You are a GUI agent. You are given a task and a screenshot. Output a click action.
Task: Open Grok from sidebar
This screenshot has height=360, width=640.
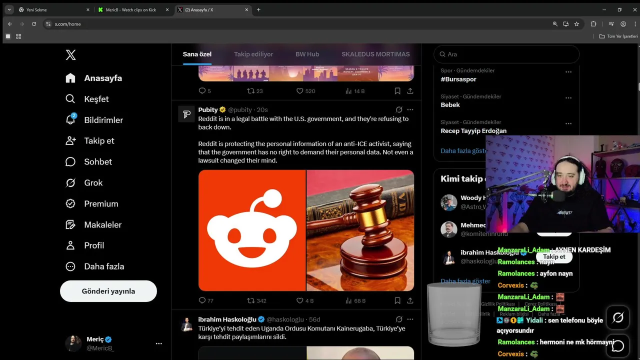tap(84, 183)
